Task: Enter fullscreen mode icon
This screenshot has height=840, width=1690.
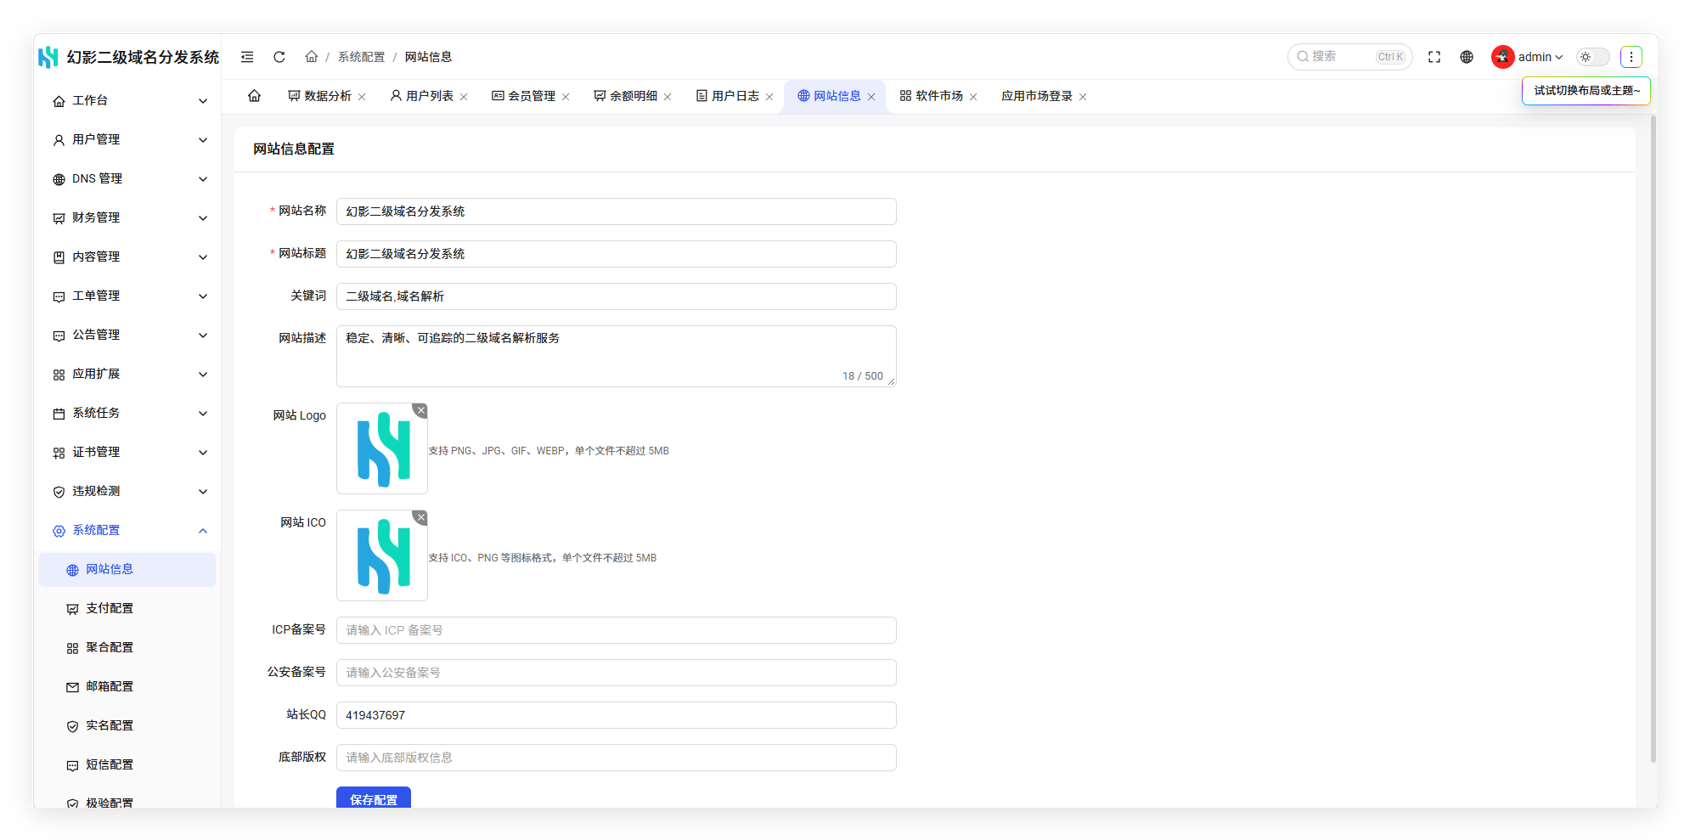Action: click(1434, 57)
